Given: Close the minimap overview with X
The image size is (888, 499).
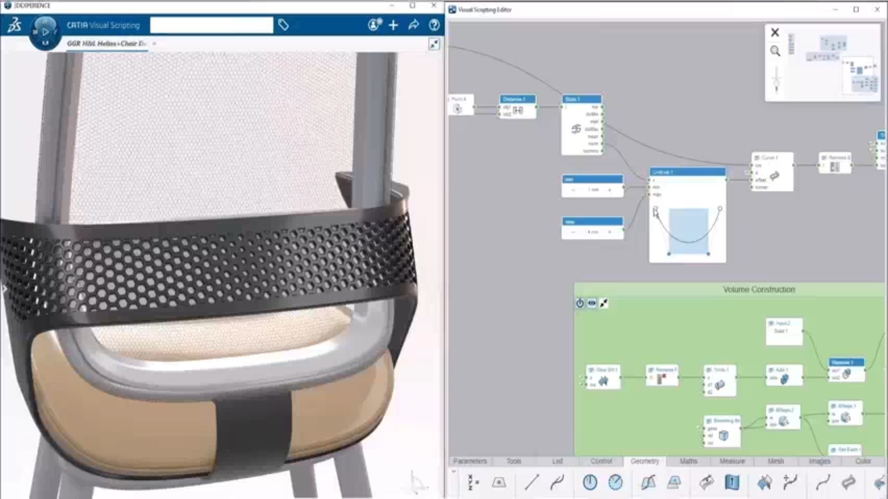Looking at the screenshot, I should 775,32.
